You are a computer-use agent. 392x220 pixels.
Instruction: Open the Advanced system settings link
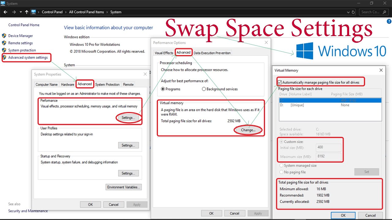coord(28,57)
